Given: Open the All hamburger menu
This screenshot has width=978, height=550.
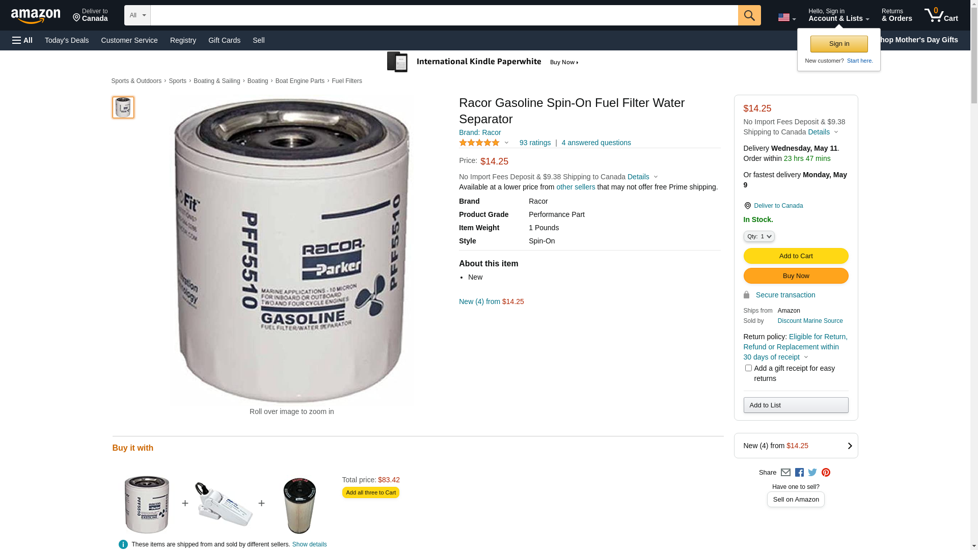Looking at the screenshot, I should point(22,40).
